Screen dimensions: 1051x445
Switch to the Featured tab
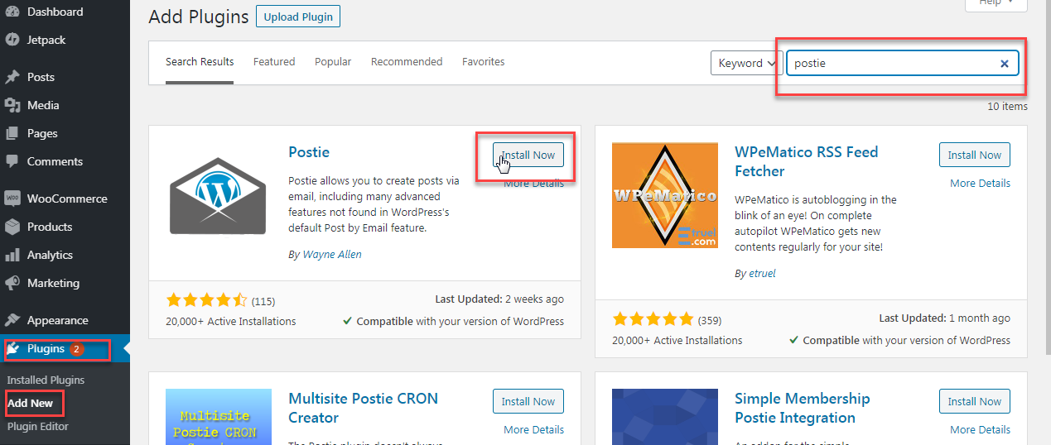[x=274, y=62]
